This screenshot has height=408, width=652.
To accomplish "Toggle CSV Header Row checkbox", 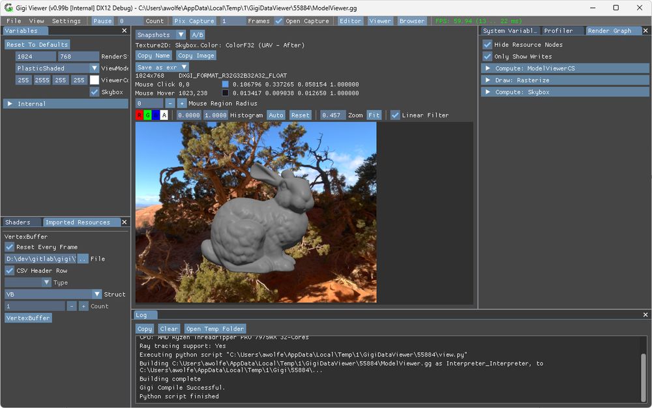I will 9,270.
